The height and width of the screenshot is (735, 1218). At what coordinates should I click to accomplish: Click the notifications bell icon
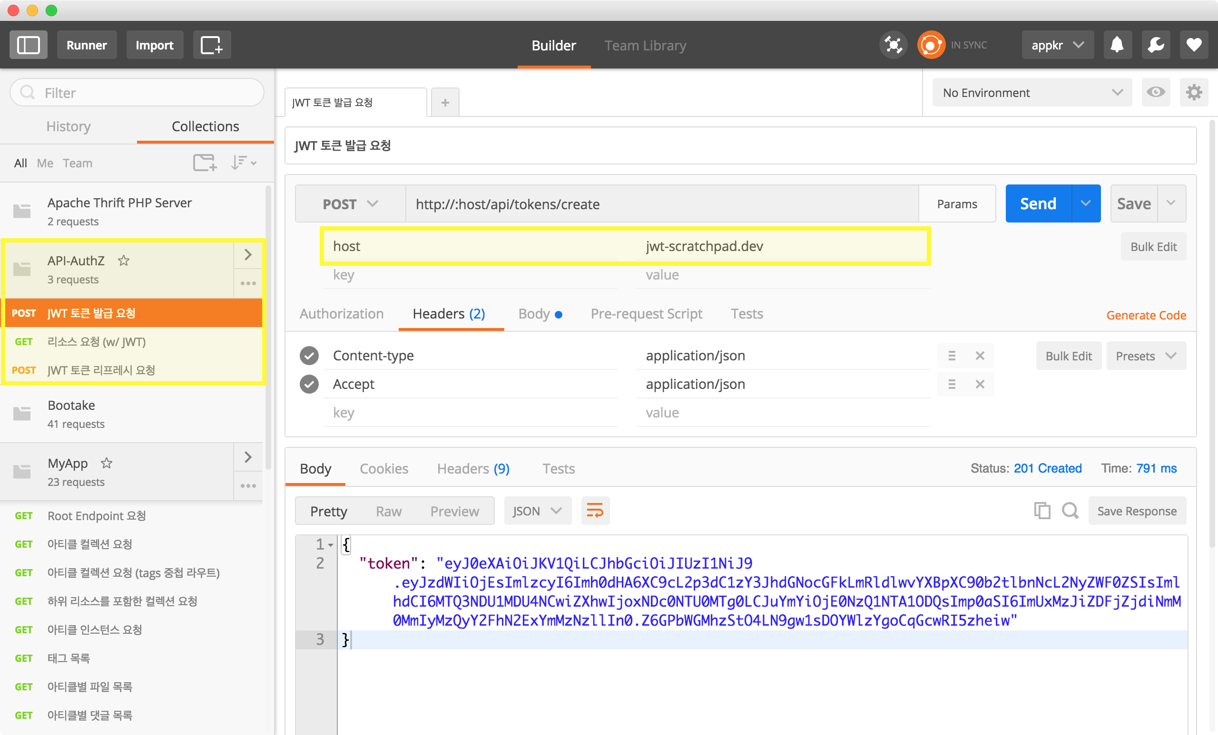pos(1117,45)
